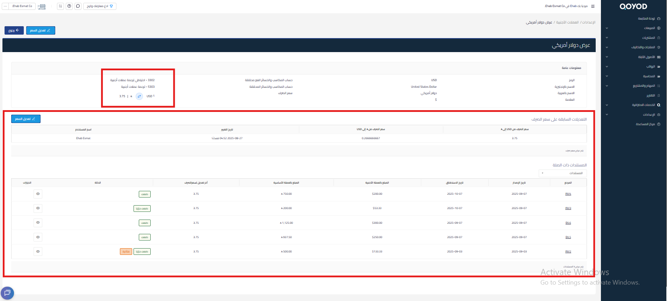This screenshot has width=667, height=301.
Task: Click the Ehab Esmat Co. organization selector
Action: (x=22, y=6)
